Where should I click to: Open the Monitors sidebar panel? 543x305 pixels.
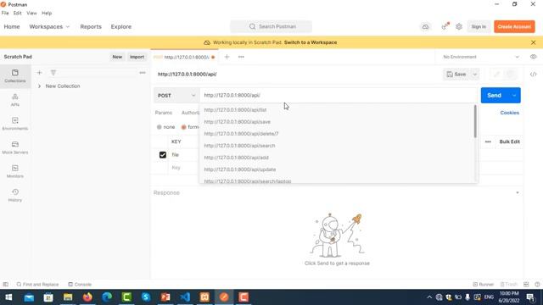(x=15, y=171)
